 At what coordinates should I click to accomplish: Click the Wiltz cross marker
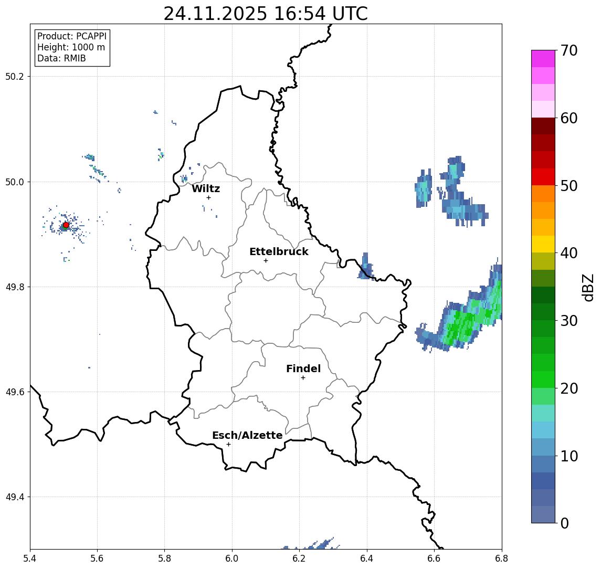point(208,197)
